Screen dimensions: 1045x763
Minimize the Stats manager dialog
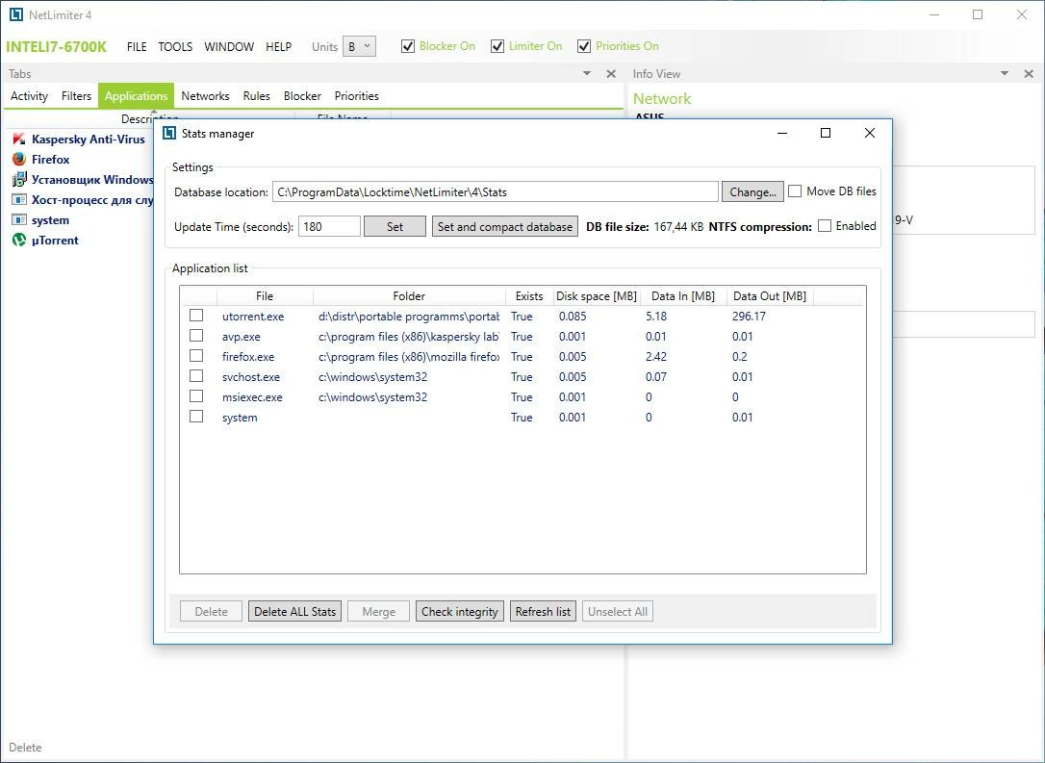(x=782, y=134)
